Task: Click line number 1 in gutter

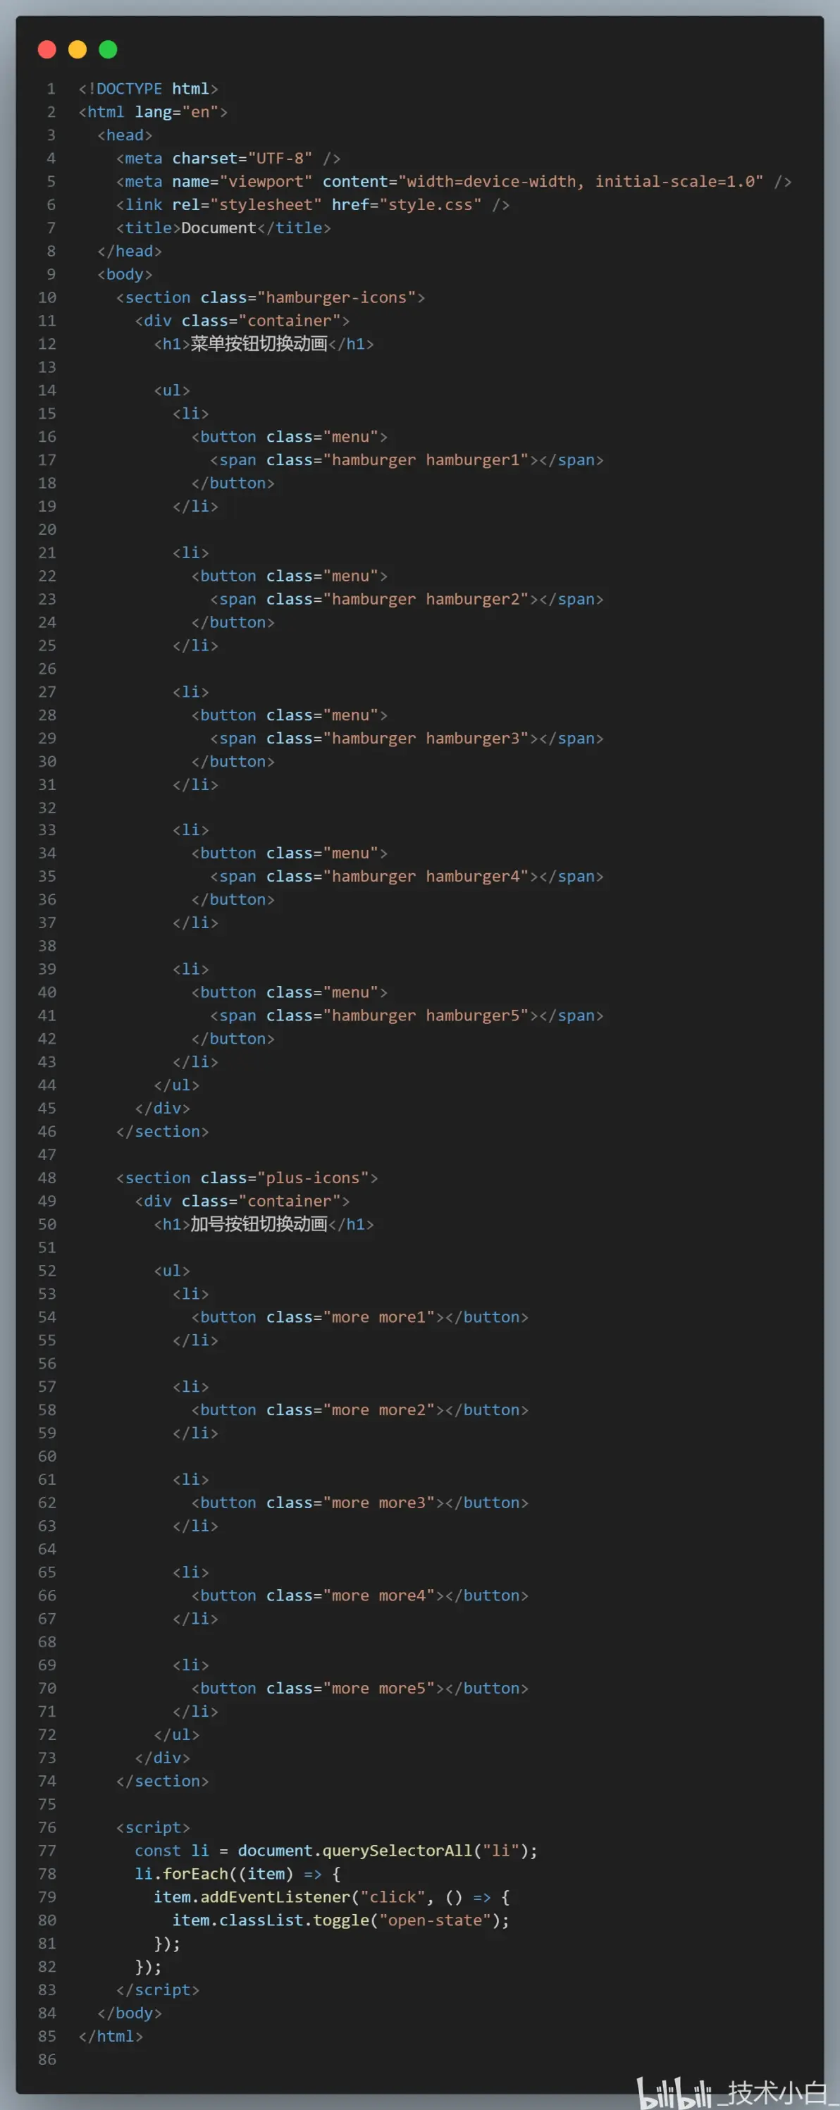Action: tap(51, 89)
